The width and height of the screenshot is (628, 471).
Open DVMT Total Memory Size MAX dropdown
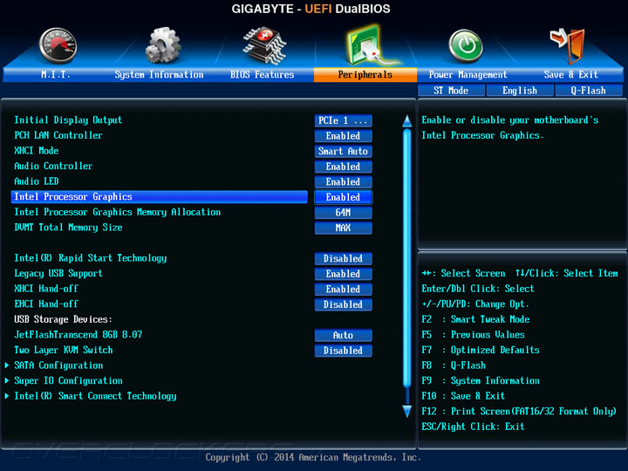pyautogui.click(x=344, y=228)
